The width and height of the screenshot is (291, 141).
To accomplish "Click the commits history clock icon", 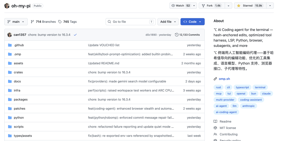I will click(177, 35).
